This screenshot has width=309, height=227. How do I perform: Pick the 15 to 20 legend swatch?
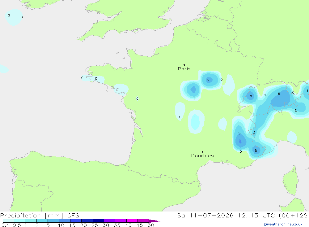[x=76, y=221]
